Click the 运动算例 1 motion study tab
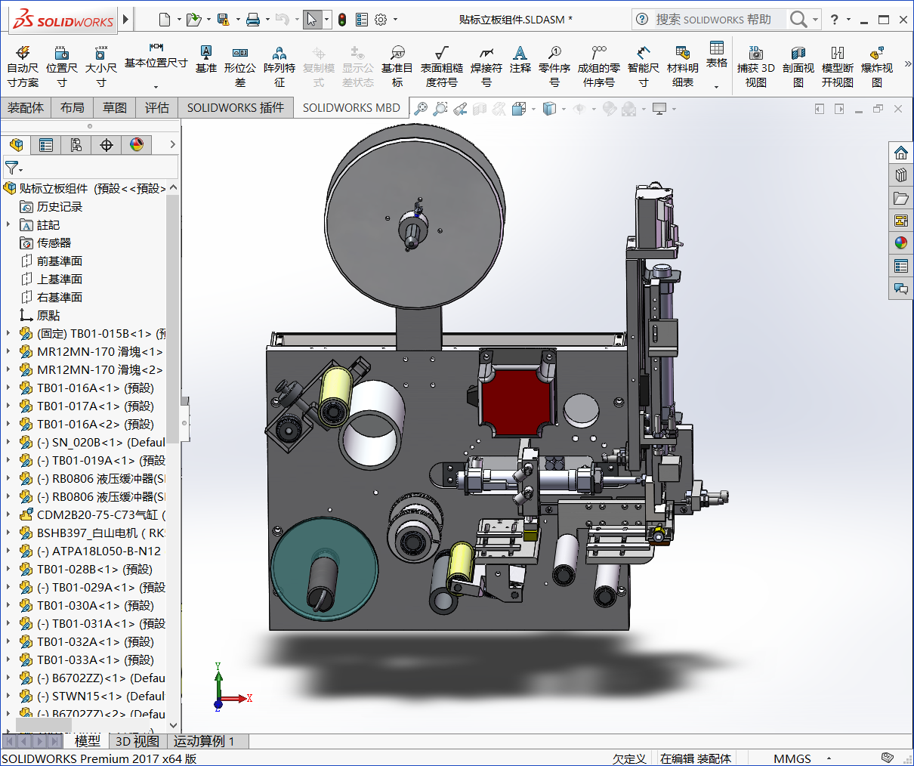 tap(204, 741)
